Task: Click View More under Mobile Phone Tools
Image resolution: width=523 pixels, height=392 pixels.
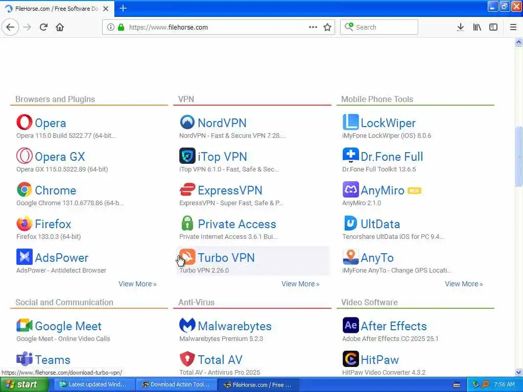Action: click(464, 284)
